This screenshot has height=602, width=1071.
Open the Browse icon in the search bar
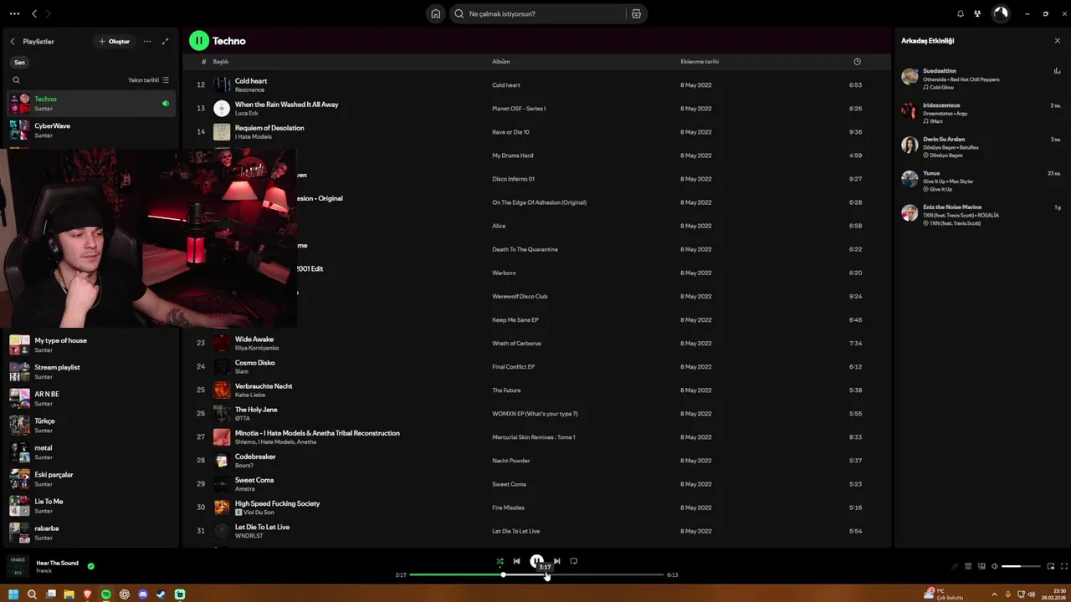[x=636, y=13]
